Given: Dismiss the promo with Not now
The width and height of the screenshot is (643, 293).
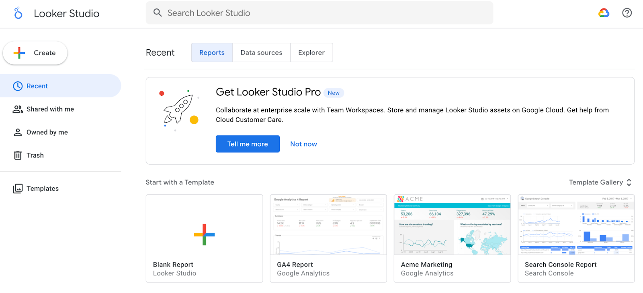Looking at the screenshot, I should (303, 144).
